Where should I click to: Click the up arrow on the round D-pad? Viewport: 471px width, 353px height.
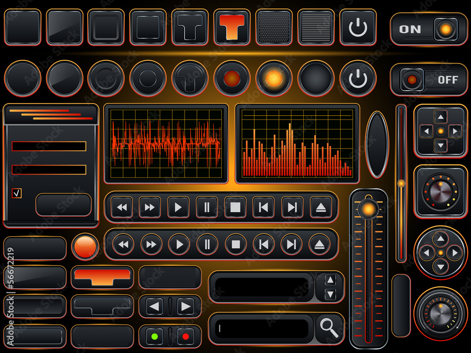(x=441, y=239)
